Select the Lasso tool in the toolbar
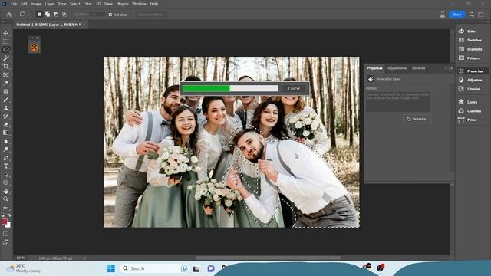This screenshot has height=276, width=491. tap(6, 49)
